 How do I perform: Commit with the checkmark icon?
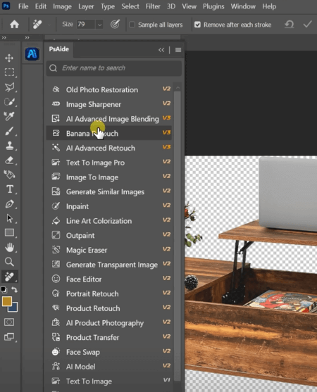point(307,24)
